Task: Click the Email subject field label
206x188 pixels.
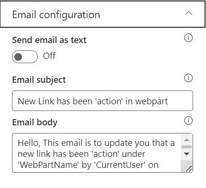Action: (x=39, y=80)
